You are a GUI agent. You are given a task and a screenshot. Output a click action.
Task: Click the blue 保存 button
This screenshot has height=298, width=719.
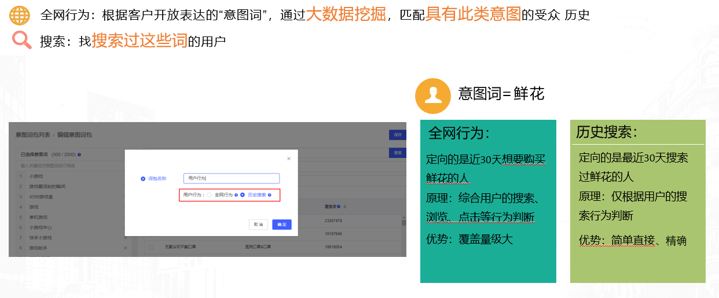397,135
